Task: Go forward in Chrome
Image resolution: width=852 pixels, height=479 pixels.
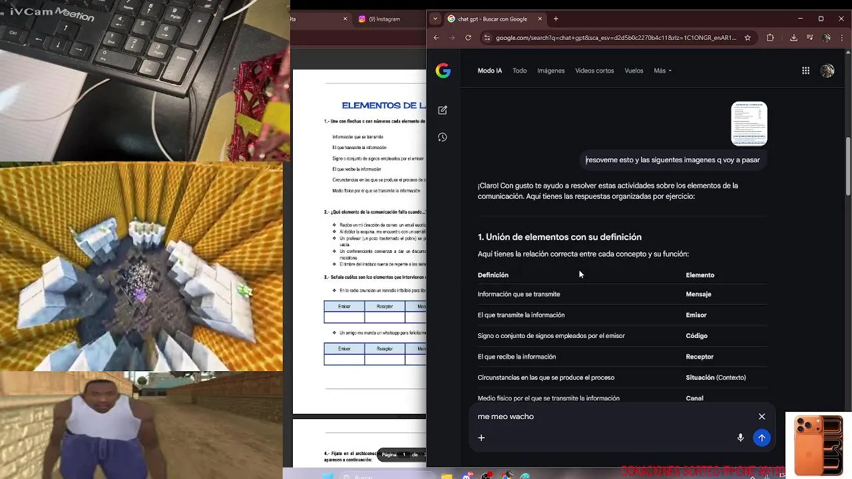Action: tap(452, 38)
